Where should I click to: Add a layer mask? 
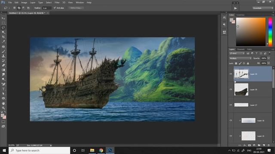[x=249, y=145]
